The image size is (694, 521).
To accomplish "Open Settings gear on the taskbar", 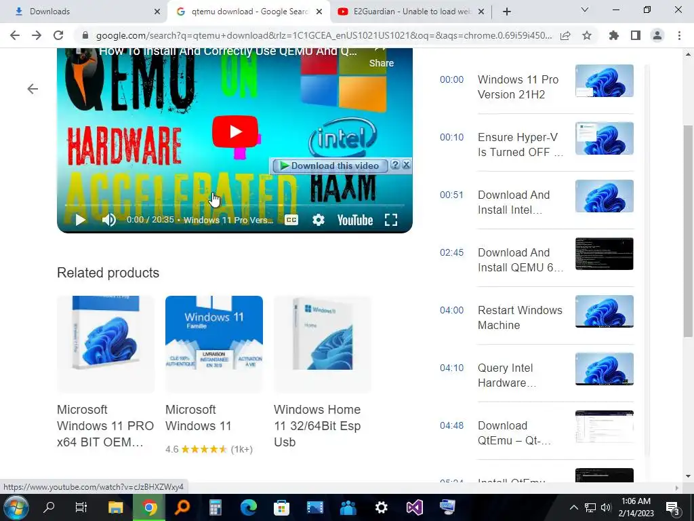I will click(x=381, y=507).
